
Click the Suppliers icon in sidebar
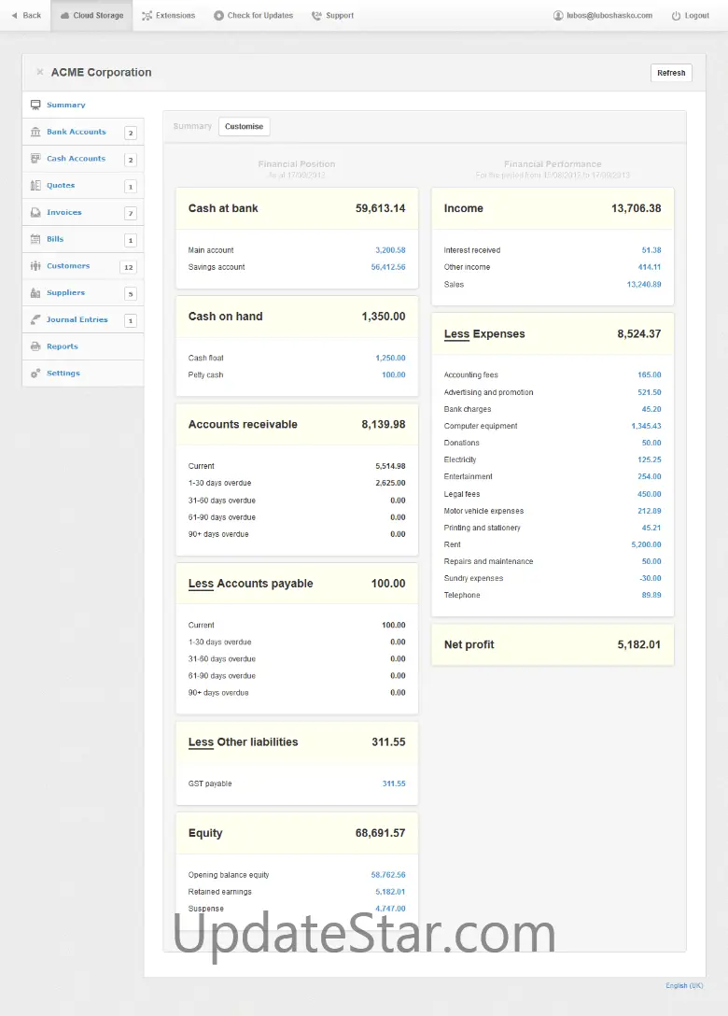[x=35, y=293]
